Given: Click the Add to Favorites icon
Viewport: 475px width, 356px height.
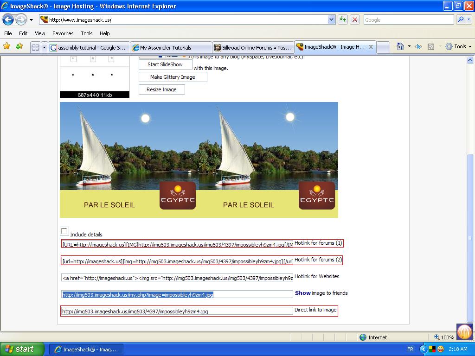Looking at the screenshot, I should tap(19, 46).
